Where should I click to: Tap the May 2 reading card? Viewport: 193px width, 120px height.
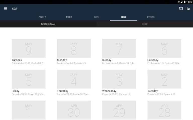pos(164,79)
